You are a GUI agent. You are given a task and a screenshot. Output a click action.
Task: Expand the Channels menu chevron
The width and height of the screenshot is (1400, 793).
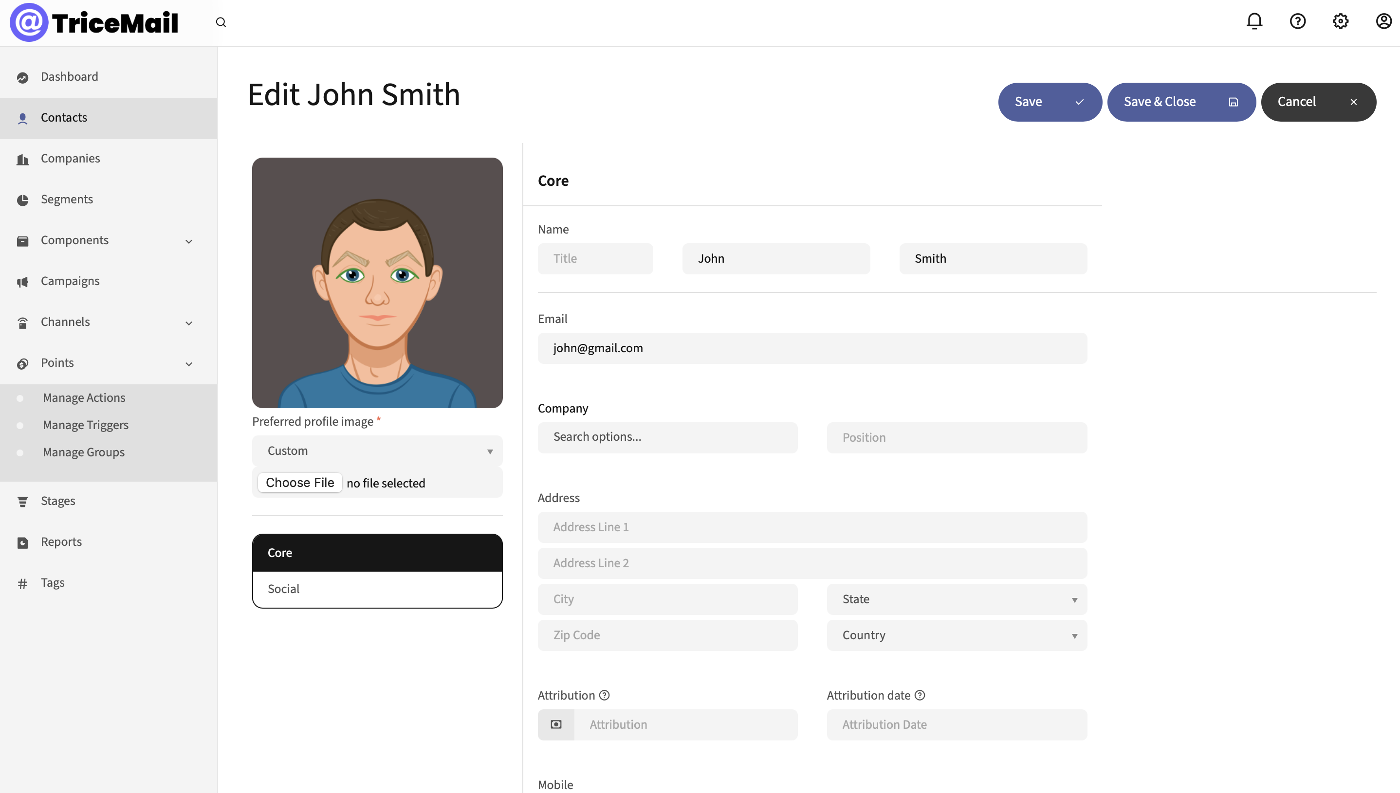pos(189,323)
